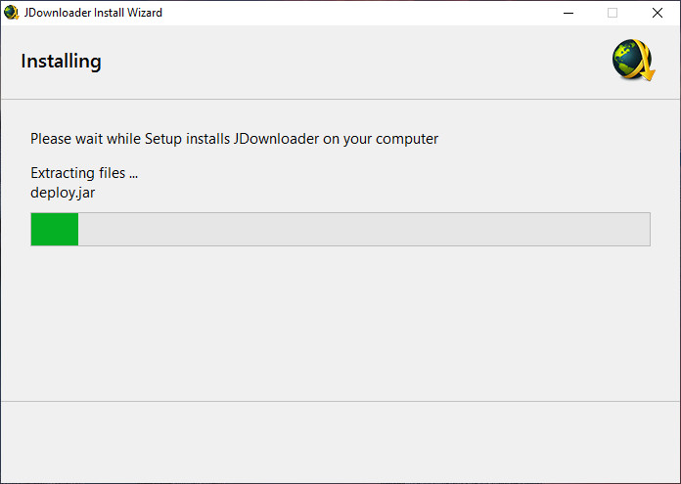Click the "JDownloader Install Wizard" title text
Screen dimensions: 681x484
(93, 13)
